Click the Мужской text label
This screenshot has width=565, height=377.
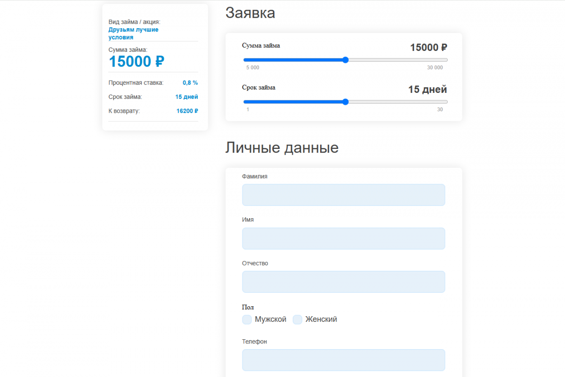point(271,320)
